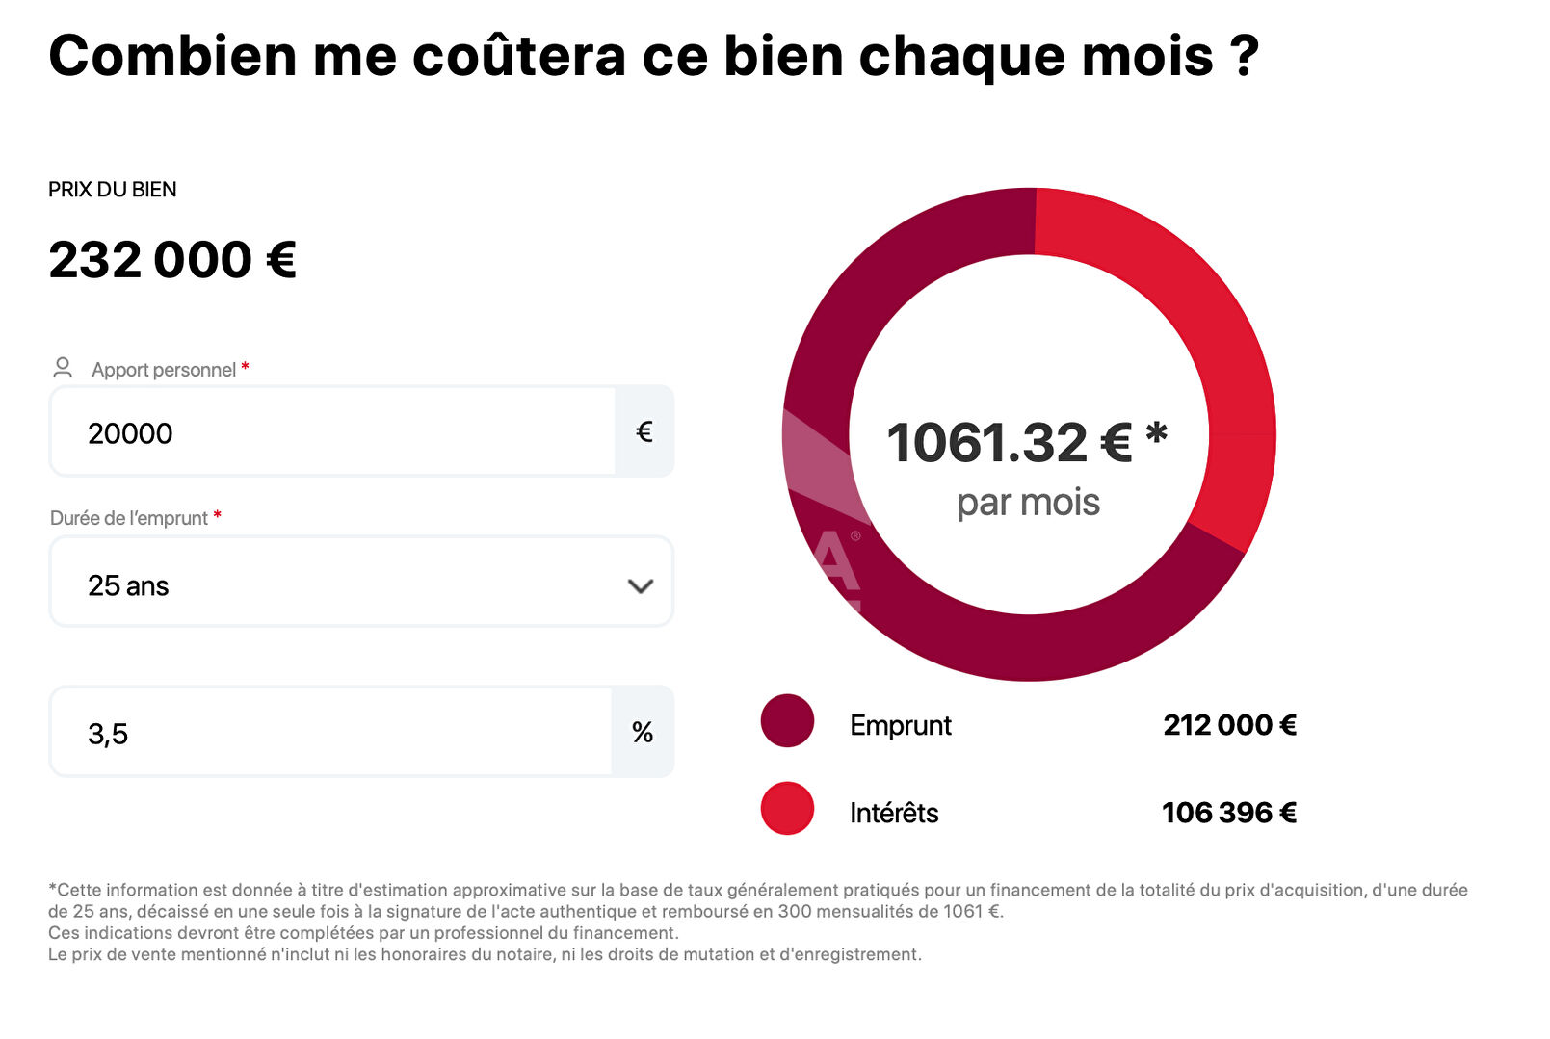Click the Intérêts legend label
Image resolution: width=1550 pixels, height=1039 pixels.
(x=894, y=813)
